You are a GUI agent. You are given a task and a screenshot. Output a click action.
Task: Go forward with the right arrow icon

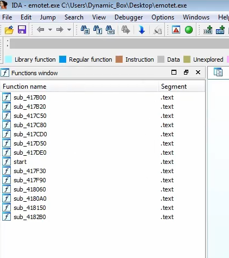point(60,30)
